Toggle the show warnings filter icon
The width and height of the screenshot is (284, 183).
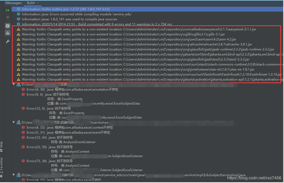click(x=8, y=33)
